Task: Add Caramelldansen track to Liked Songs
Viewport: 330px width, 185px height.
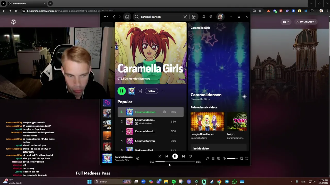Action: click(x=164, y=112)
